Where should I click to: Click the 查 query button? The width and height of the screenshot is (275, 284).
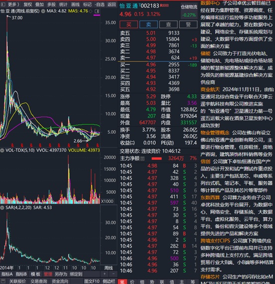click(168, 24)
